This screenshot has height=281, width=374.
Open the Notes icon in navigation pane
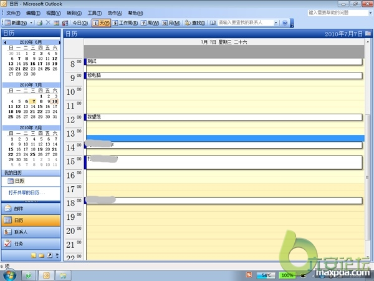[x=34, y=256]
